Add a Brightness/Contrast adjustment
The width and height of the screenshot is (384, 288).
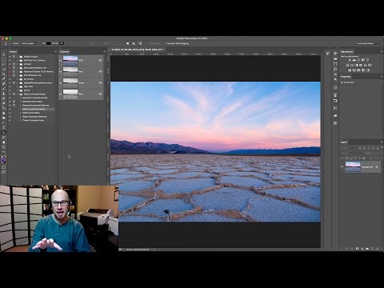point(350,60)
